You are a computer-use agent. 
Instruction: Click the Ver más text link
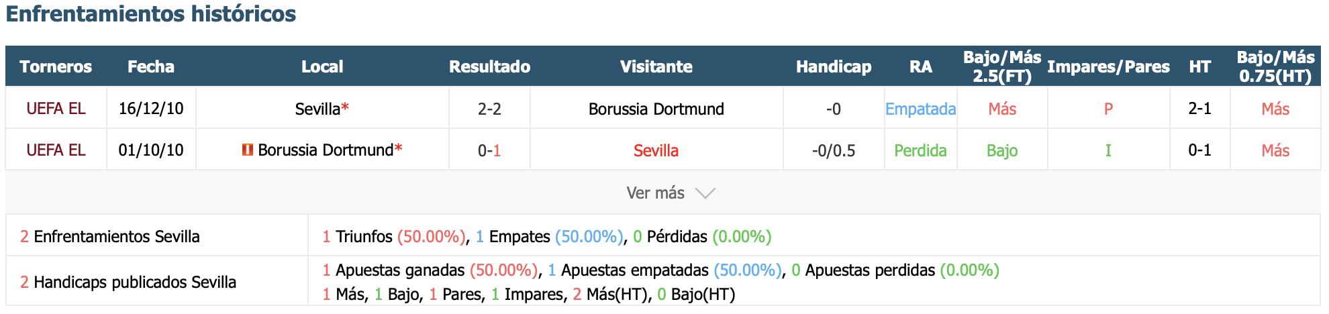655,193
